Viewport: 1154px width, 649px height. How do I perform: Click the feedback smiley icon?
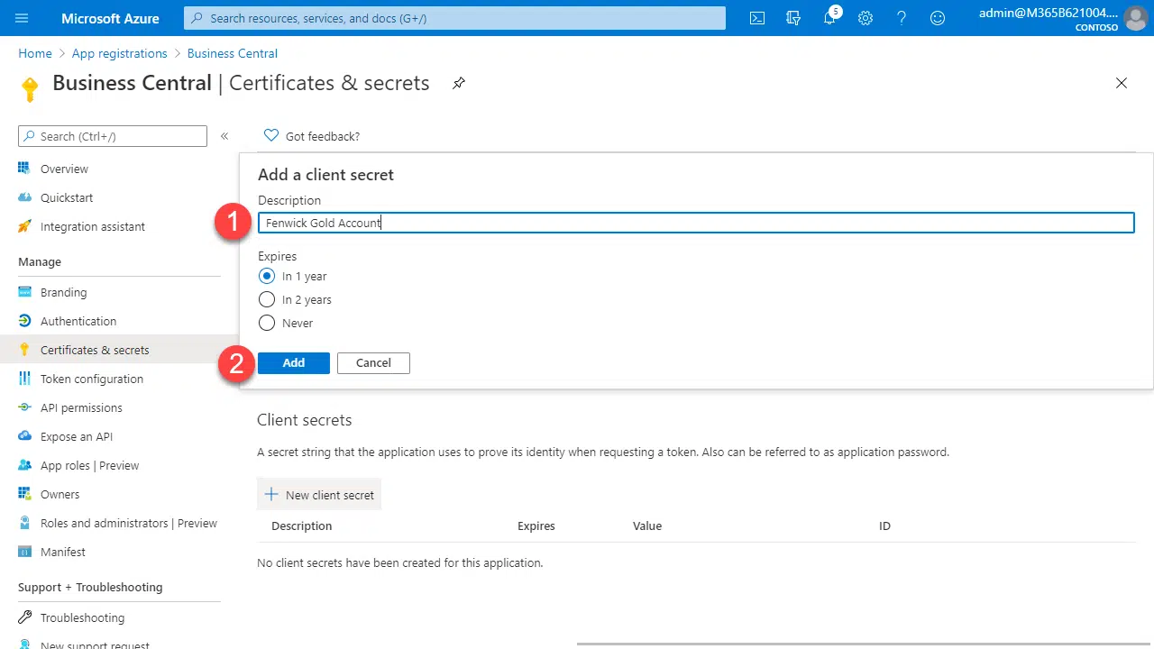click(x=938, y=18)
